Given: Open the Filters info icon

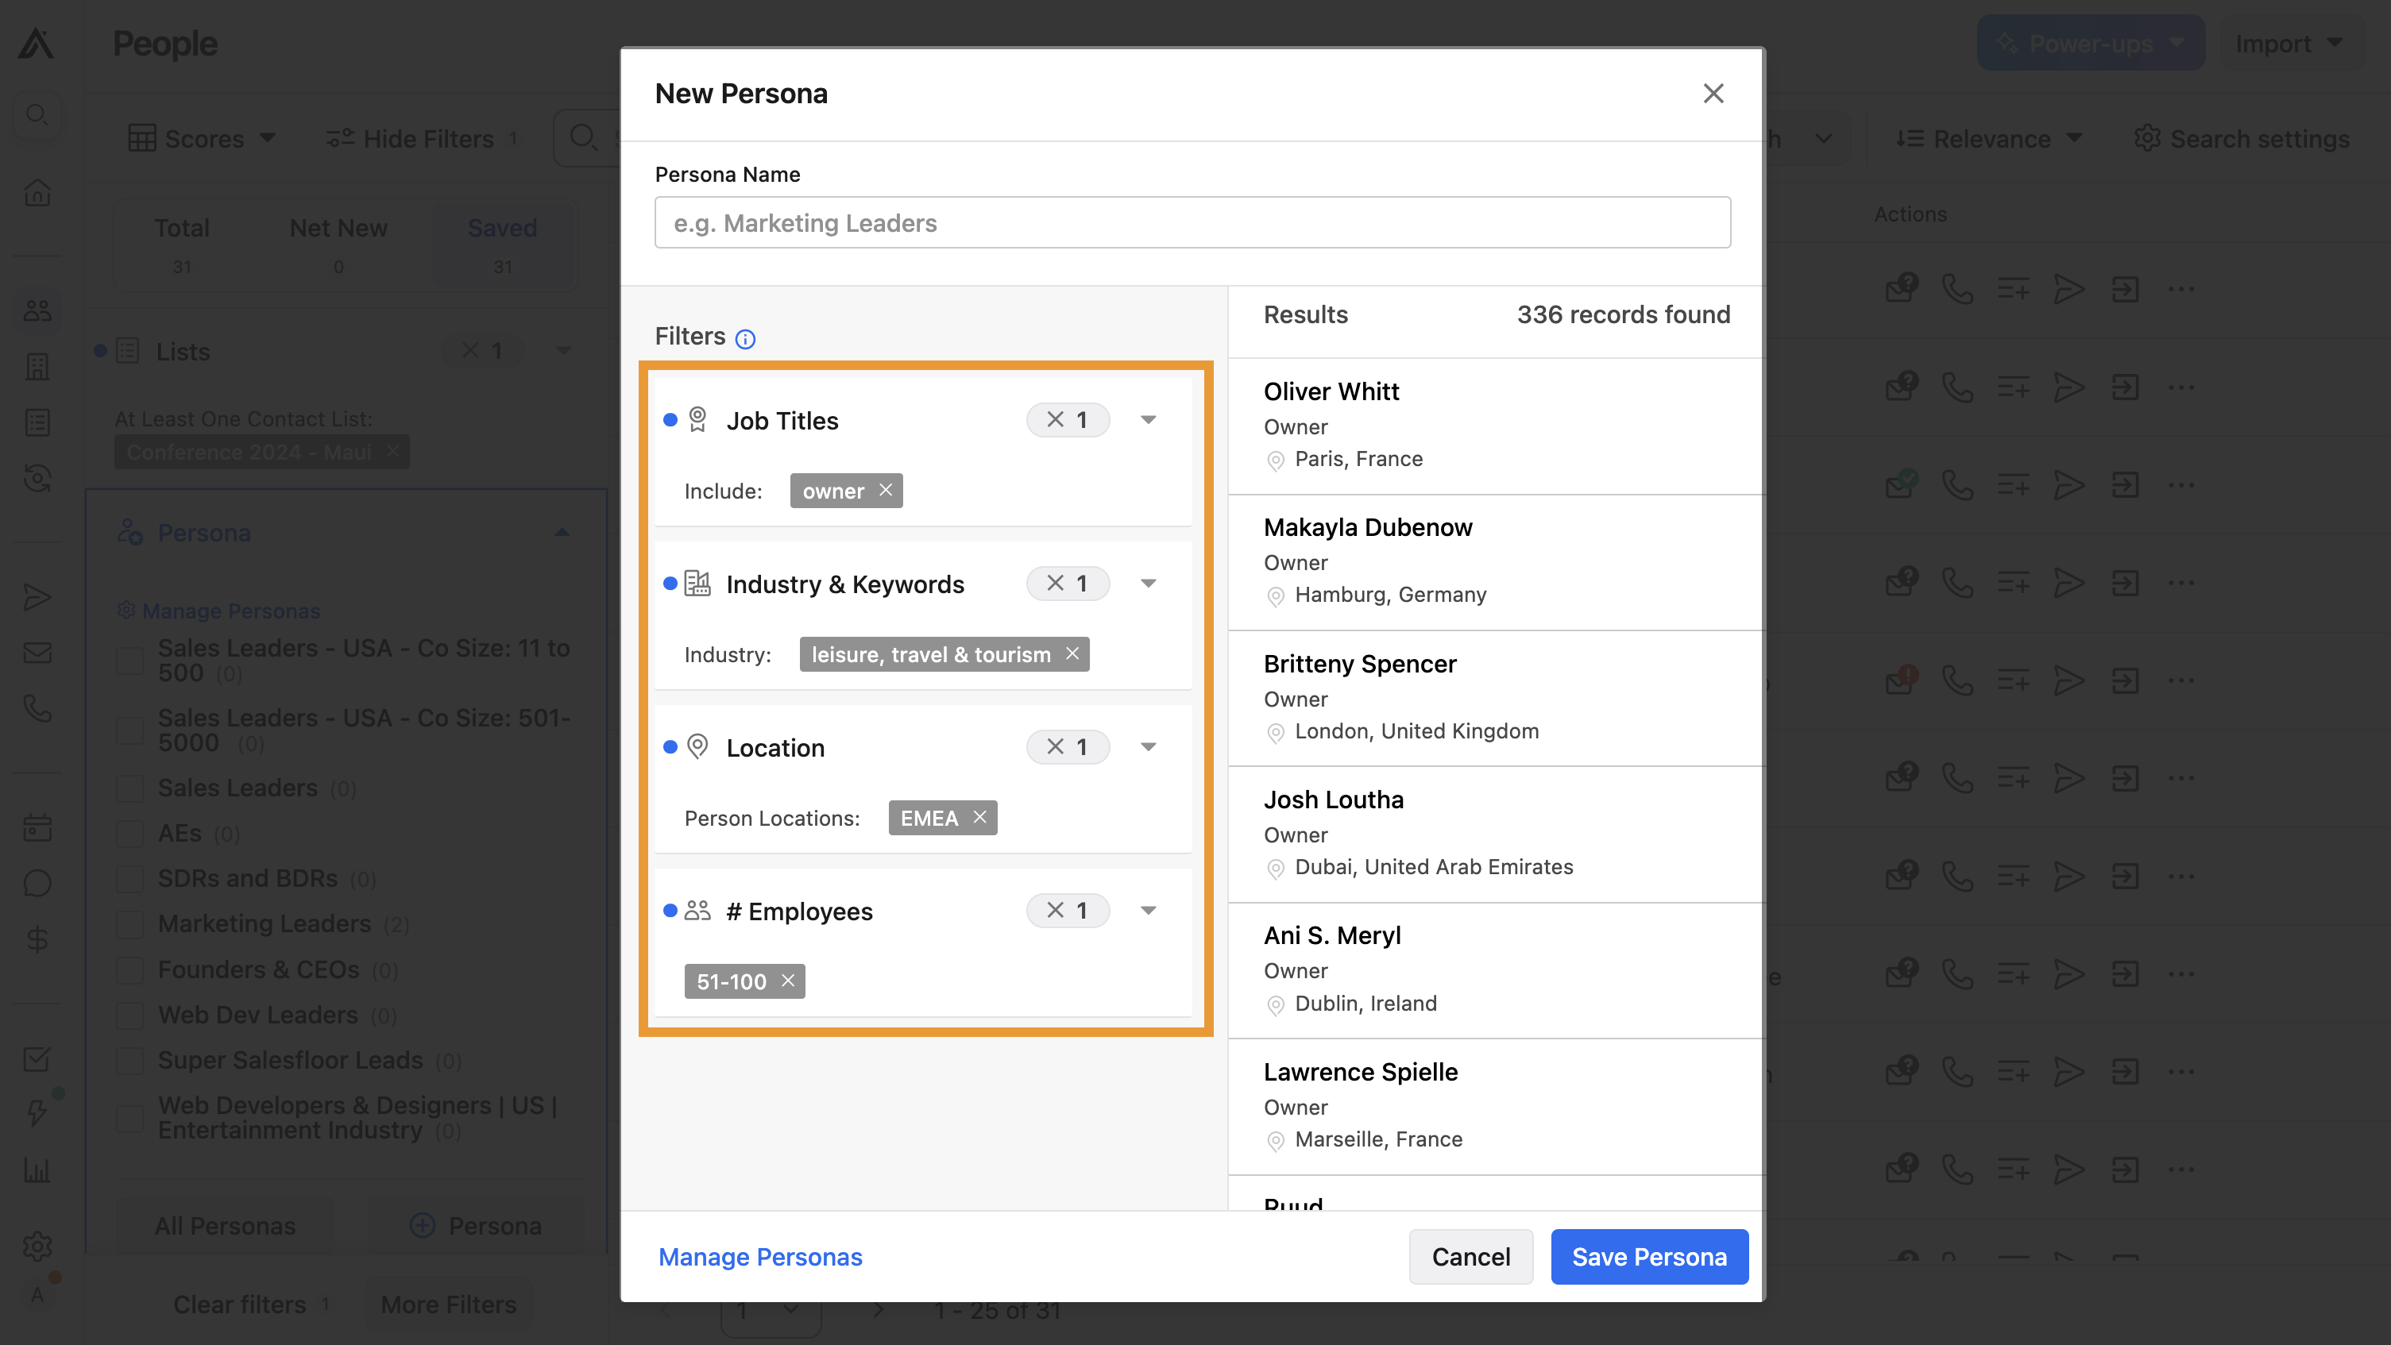Looking at the screenshot, I should click(744, 338).
